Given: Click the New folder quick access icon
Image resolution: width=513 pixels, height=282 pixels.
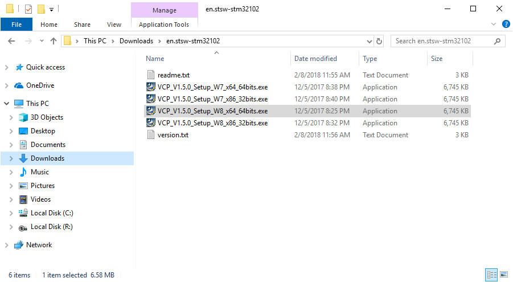Looking at the screenshot, I should (x=41, y=9).
